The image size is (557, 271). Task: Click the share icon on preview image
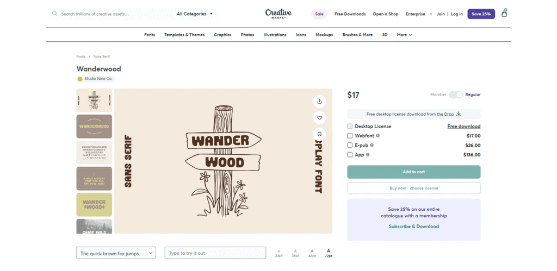click(x=319, y=101)
